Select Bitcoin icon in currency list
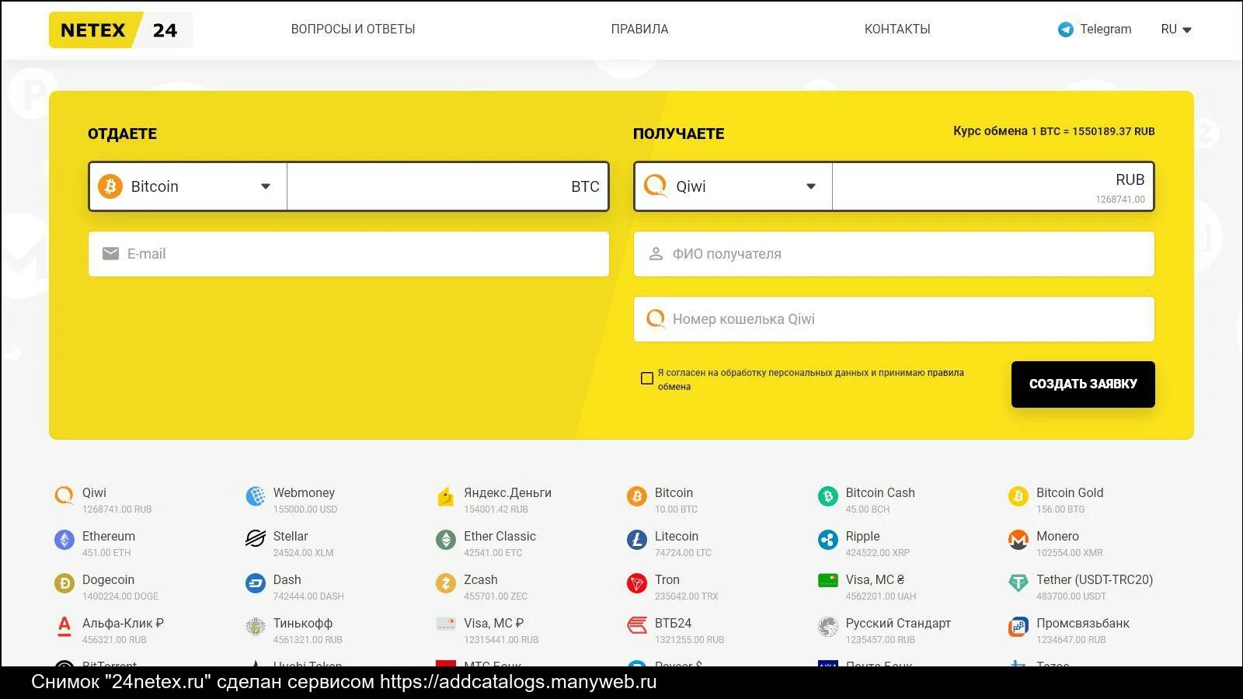The height and width of the screenshot is (699, 1243). point(637,496)
